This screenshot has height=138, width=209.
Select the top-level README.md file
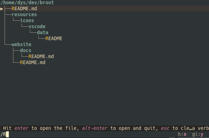click(x=24, y=9)
